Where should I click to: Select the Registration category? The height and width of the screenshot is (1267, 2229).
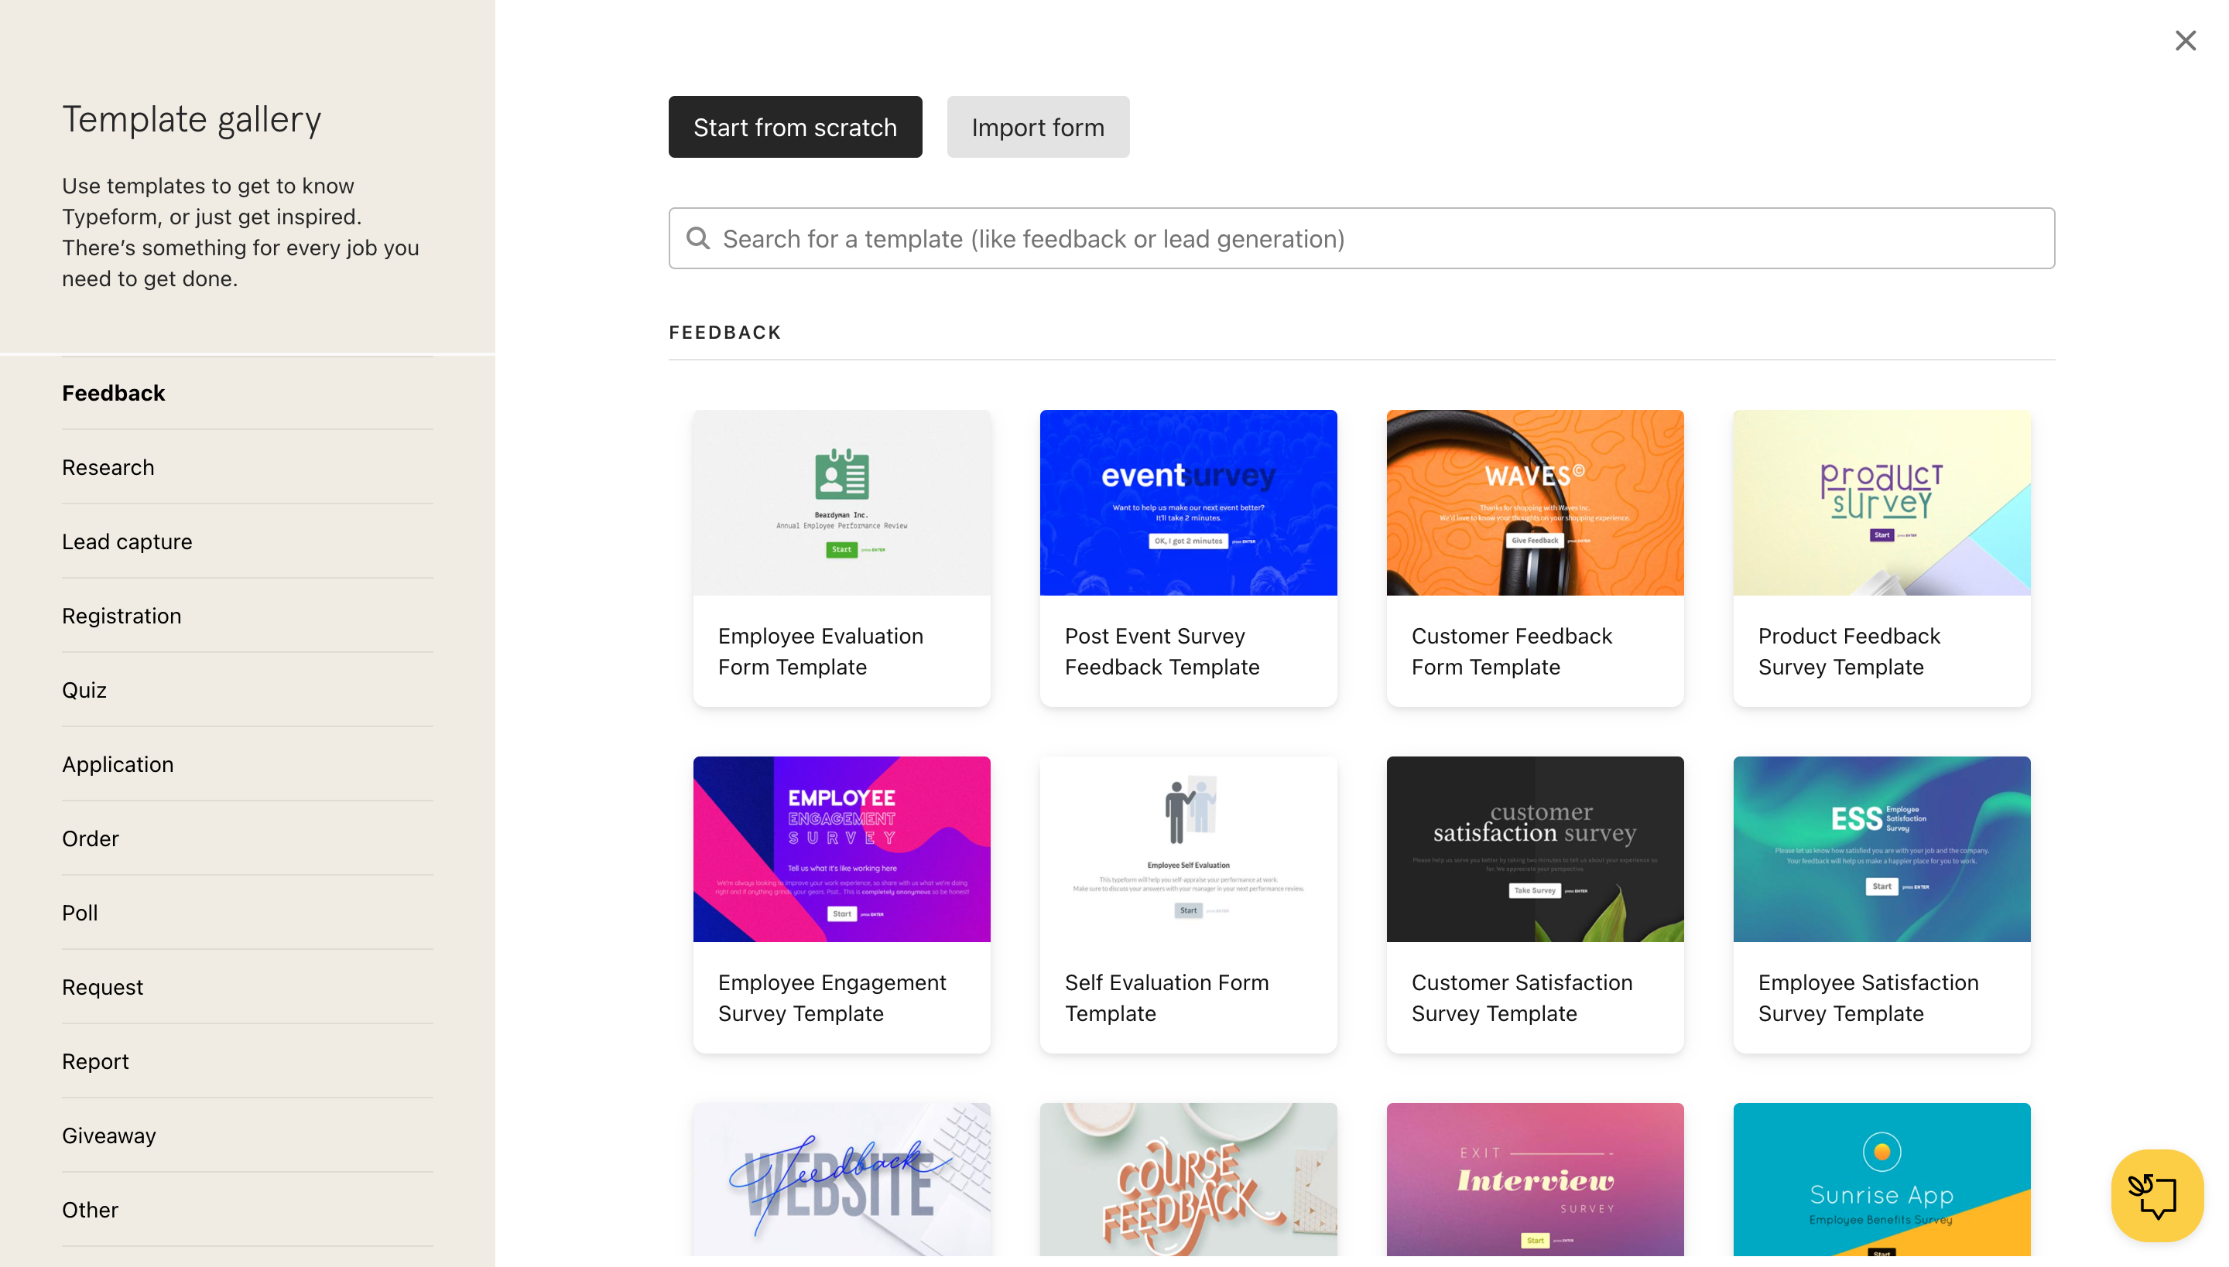248,615
